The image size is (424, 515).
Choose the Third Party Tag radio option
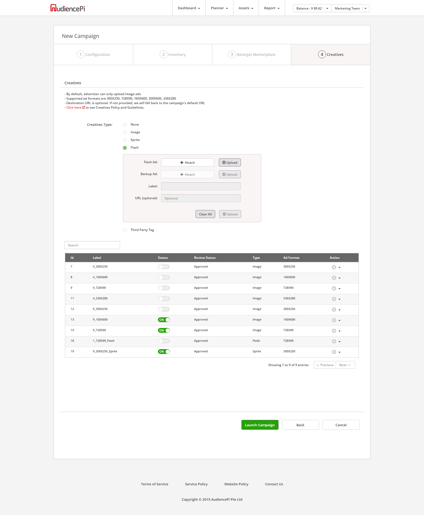(x=125, y=230)
